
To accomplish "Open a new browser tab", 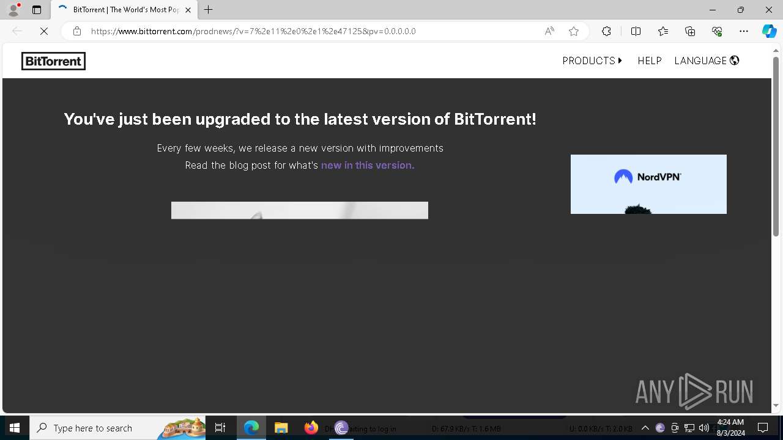I will [209, 10].
